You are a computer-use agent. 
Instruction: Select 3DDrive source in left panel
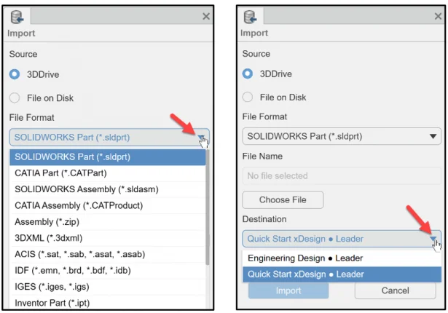click(x=15, y=74)
